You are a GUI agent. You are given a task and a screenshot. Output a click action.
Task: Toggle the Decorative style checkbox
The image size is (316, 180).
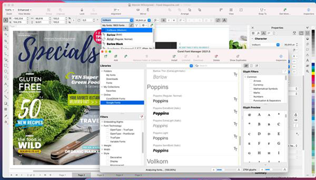[107, 157]
